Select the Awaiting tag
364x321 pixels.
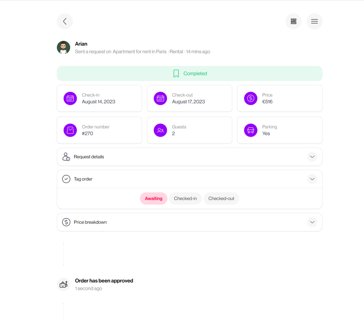pyautogui.click(x=154, y=198)
